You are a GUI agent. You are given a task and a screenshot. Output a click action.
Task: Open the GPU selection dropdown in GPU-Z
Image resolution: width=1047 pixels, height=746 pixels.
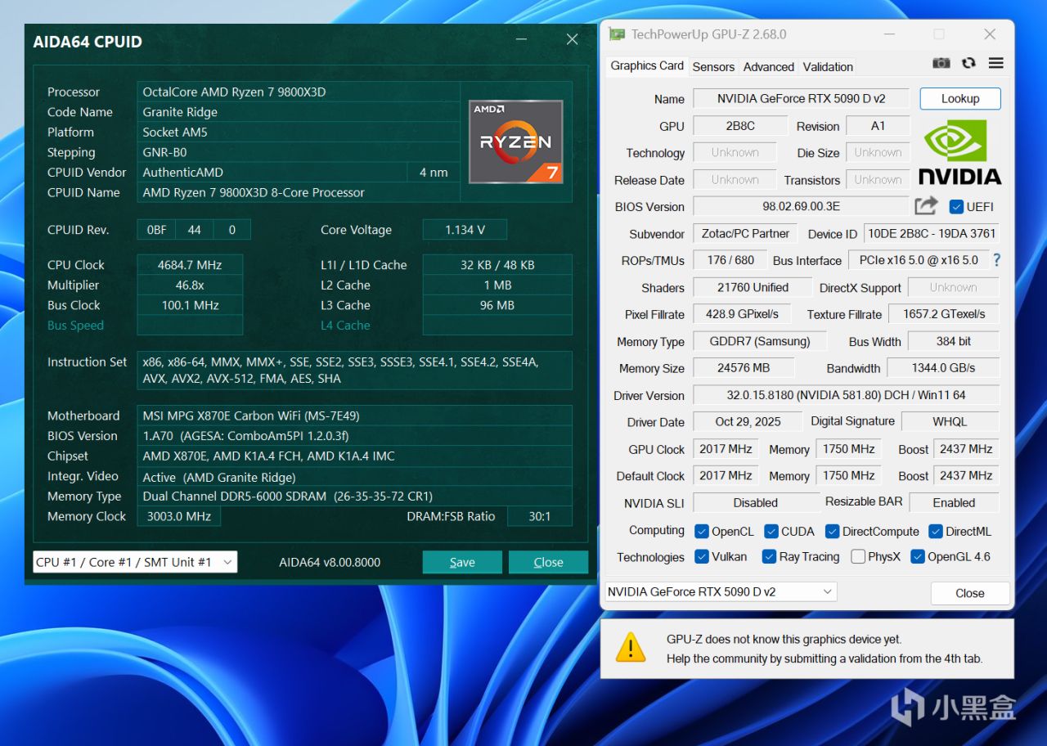pyautogui.click(x=721, y=591)
